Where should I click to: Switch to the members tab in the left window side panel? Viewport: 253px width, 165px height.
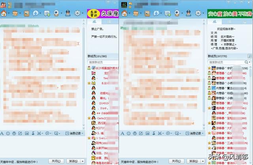pos(94,21)
